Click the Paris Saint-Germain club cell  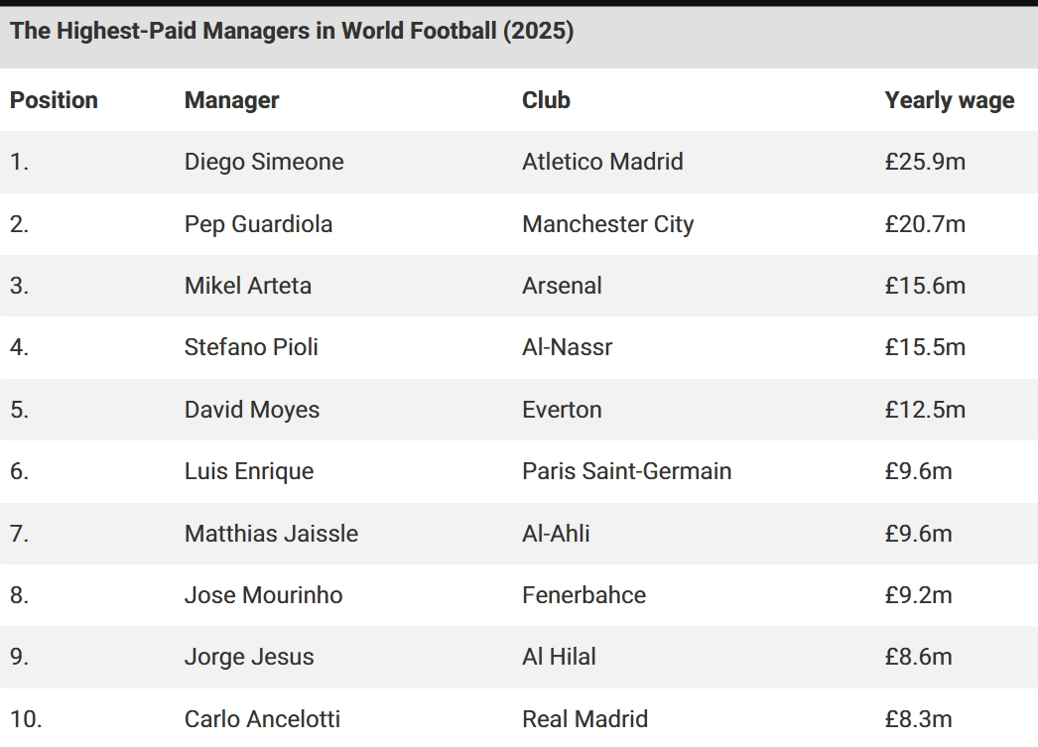pos(626,471)
